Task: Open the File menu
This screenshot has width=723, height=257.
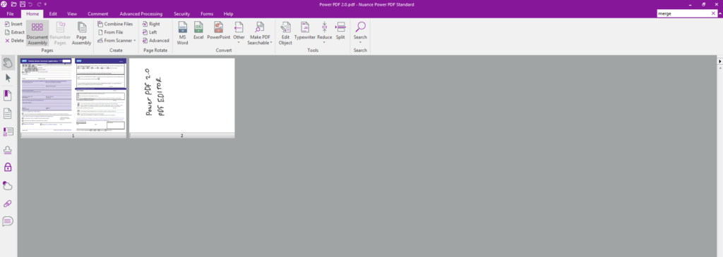Action: tap(10, 14)
